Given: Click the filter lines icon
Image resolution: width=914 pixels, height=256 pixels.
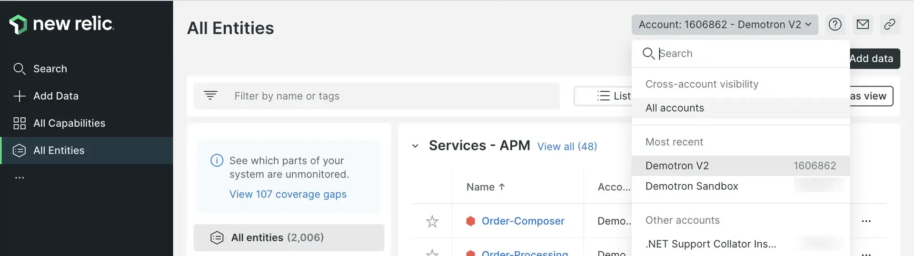Looking at the screenshot, I should [210, 95].
